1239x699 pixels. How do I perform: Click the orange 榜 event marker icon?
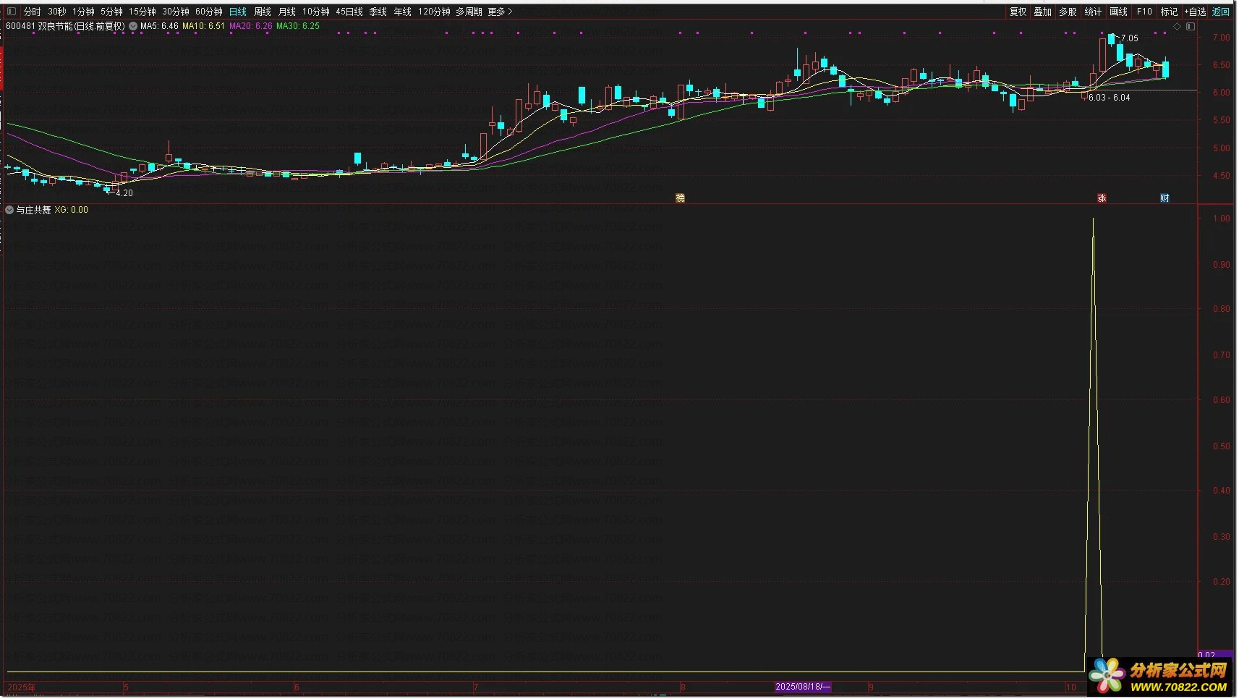pos(680,198)
